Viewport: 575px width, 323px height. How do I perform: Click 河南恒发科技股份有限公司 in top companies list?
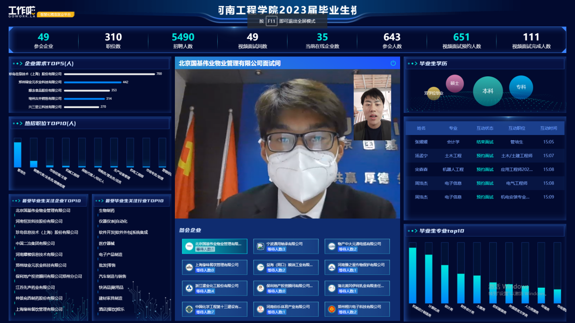click(39, 222)
